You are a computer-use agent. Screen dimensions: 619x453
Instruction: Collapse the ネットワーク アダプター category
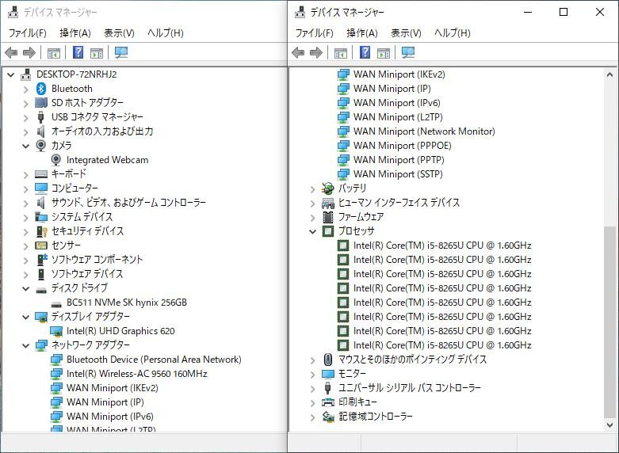25,345
